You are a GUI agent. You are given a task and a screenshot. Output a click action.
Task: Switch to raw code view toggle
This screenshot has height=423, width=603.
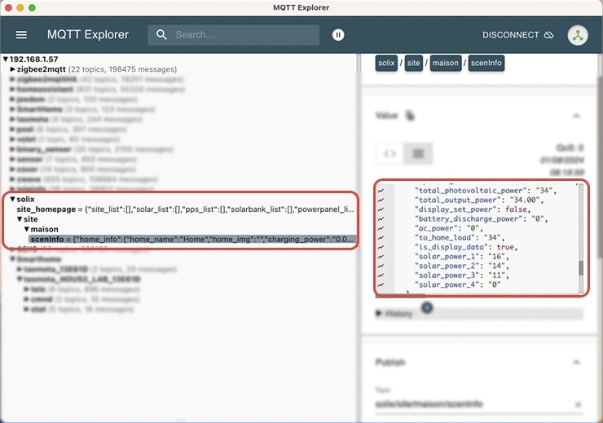(390, 154)
